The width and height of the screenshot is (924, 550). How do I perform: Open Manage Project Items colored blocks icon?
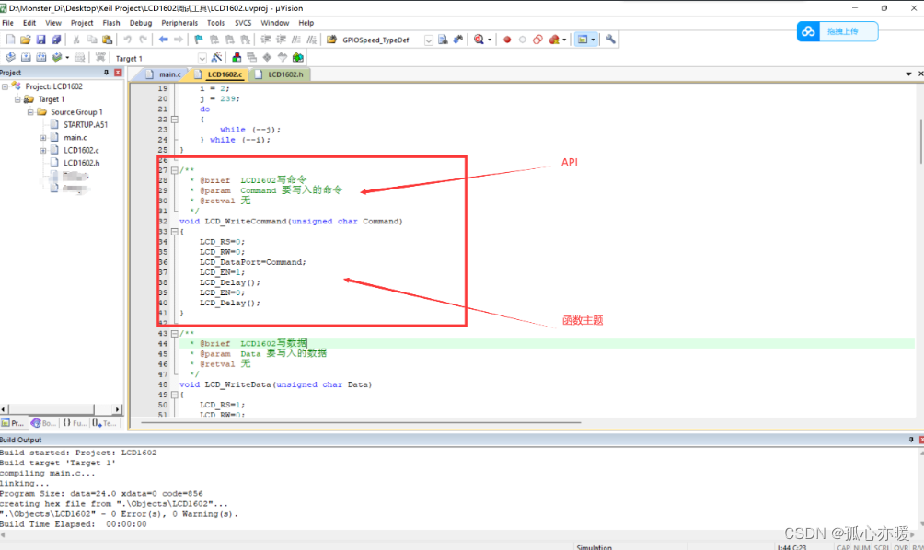pyautogui.click(x=237, y=57)
